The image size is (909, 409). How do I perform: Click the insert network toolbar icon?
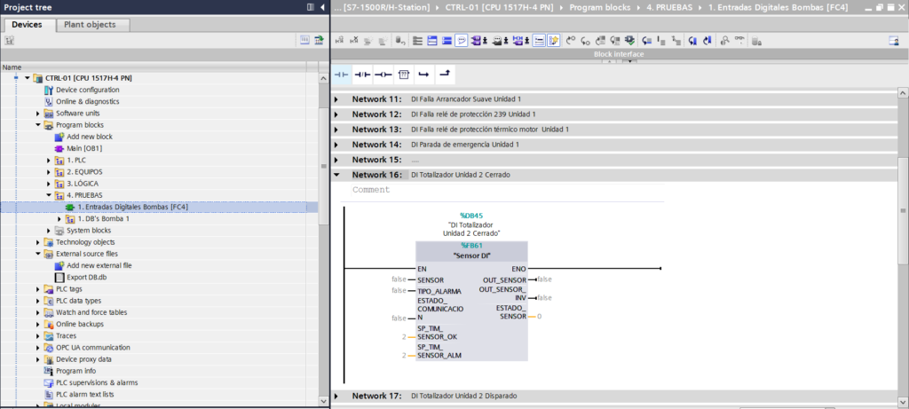pos(339,40)
